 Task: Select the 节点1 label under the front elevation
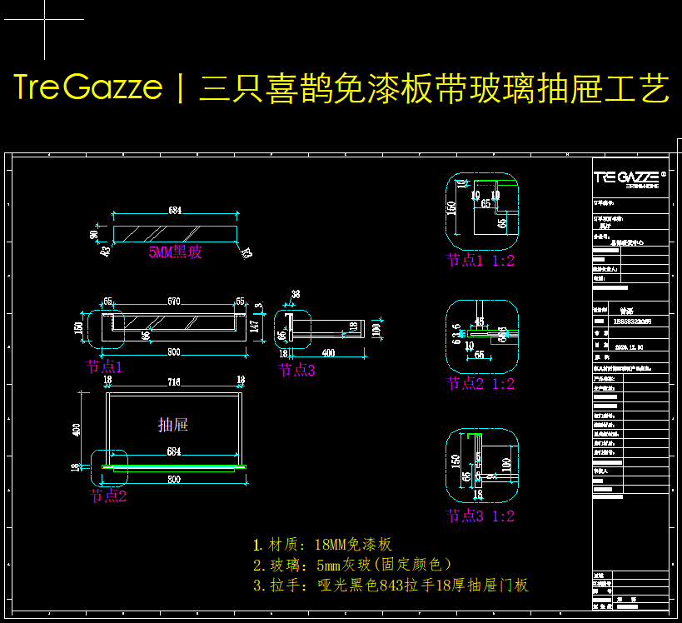click(103, 366)
